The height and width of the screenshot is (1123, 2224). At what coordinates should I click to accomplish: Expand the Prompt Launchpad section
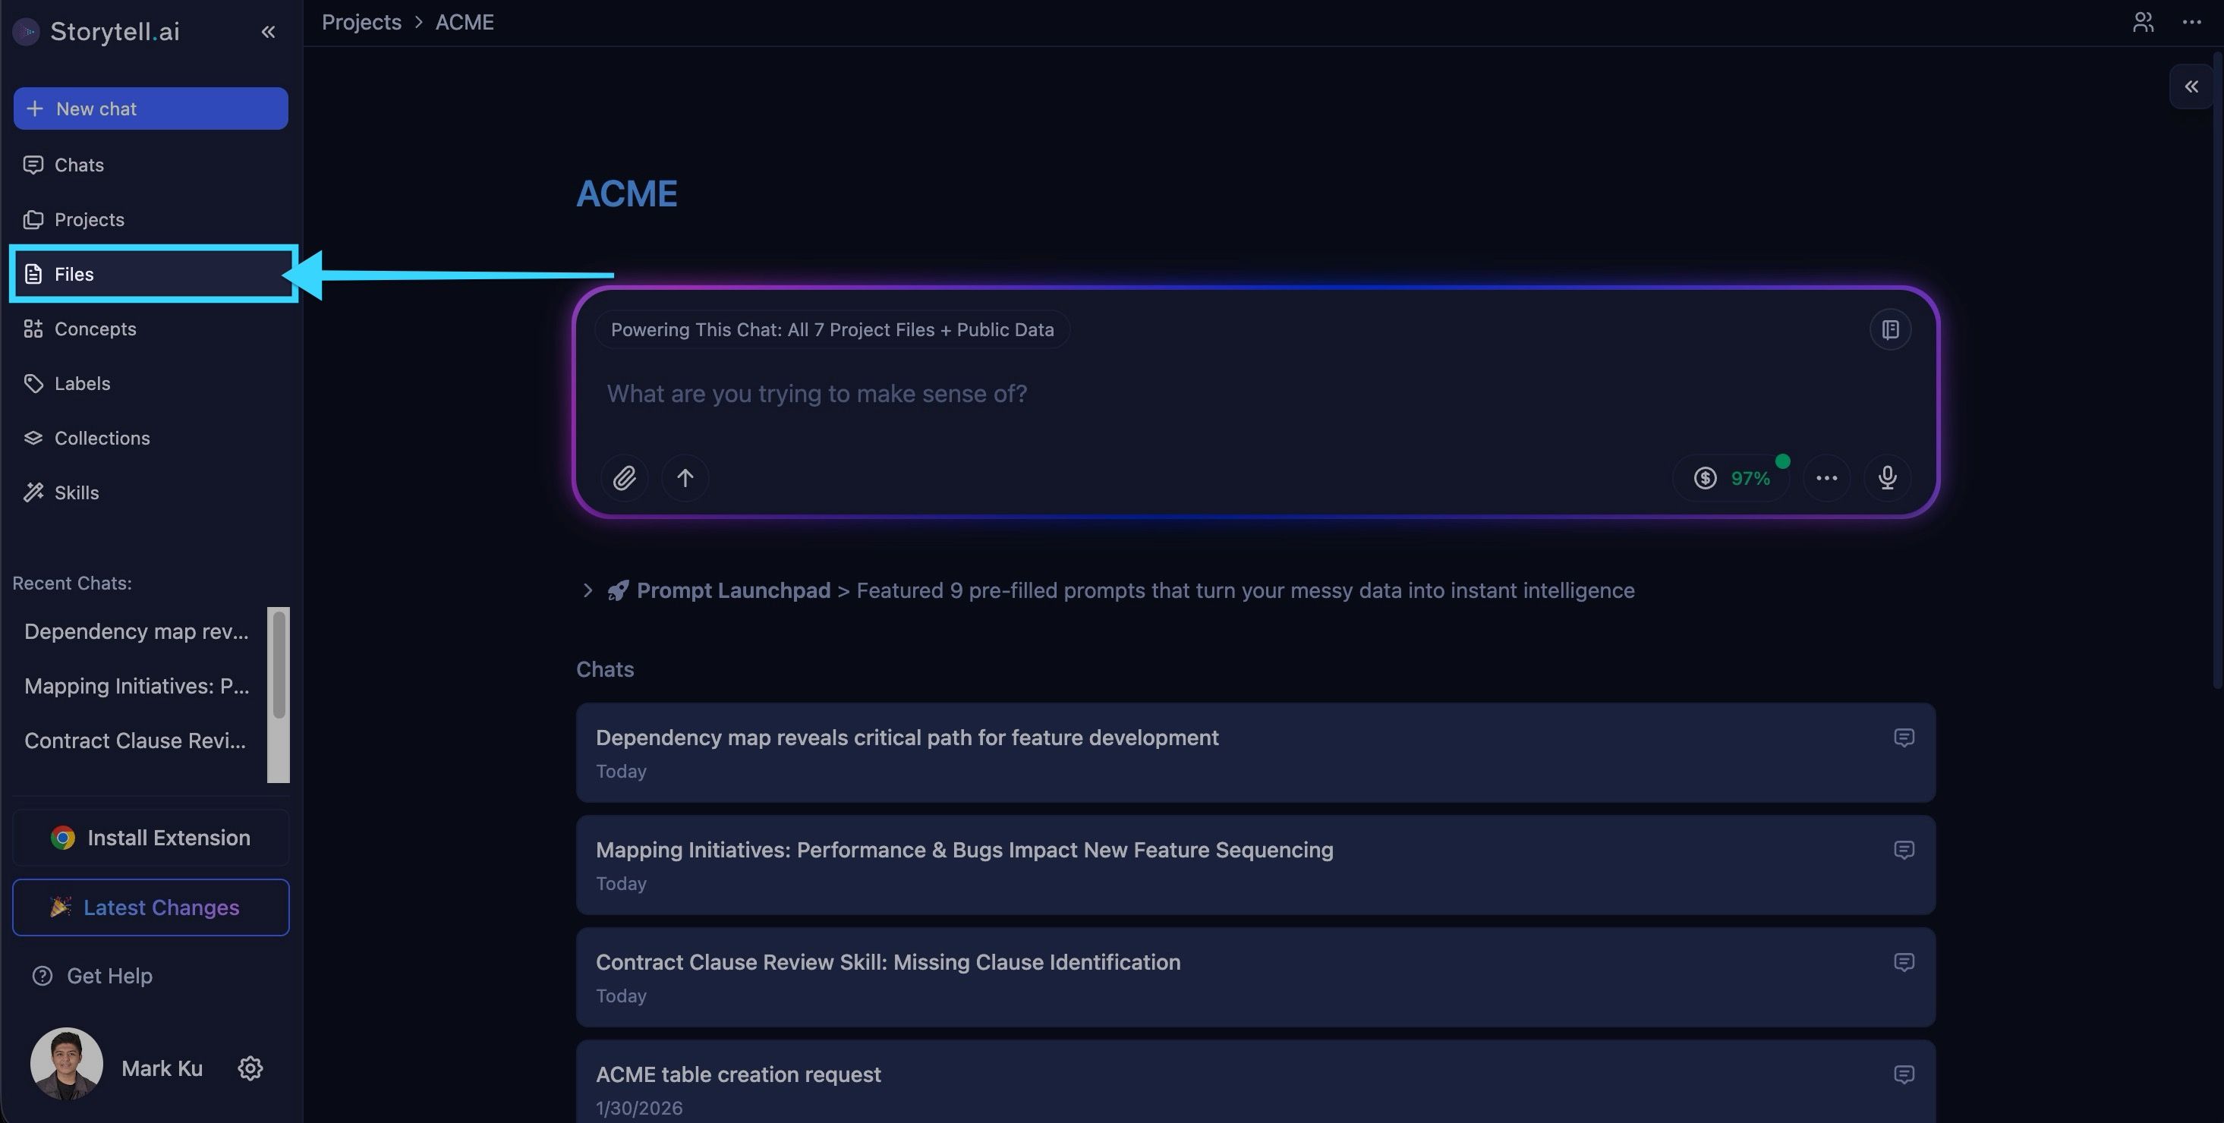587,590
